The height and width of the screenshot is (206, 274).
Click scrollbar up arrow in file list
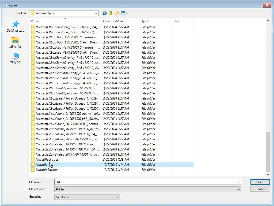(268, 20)
